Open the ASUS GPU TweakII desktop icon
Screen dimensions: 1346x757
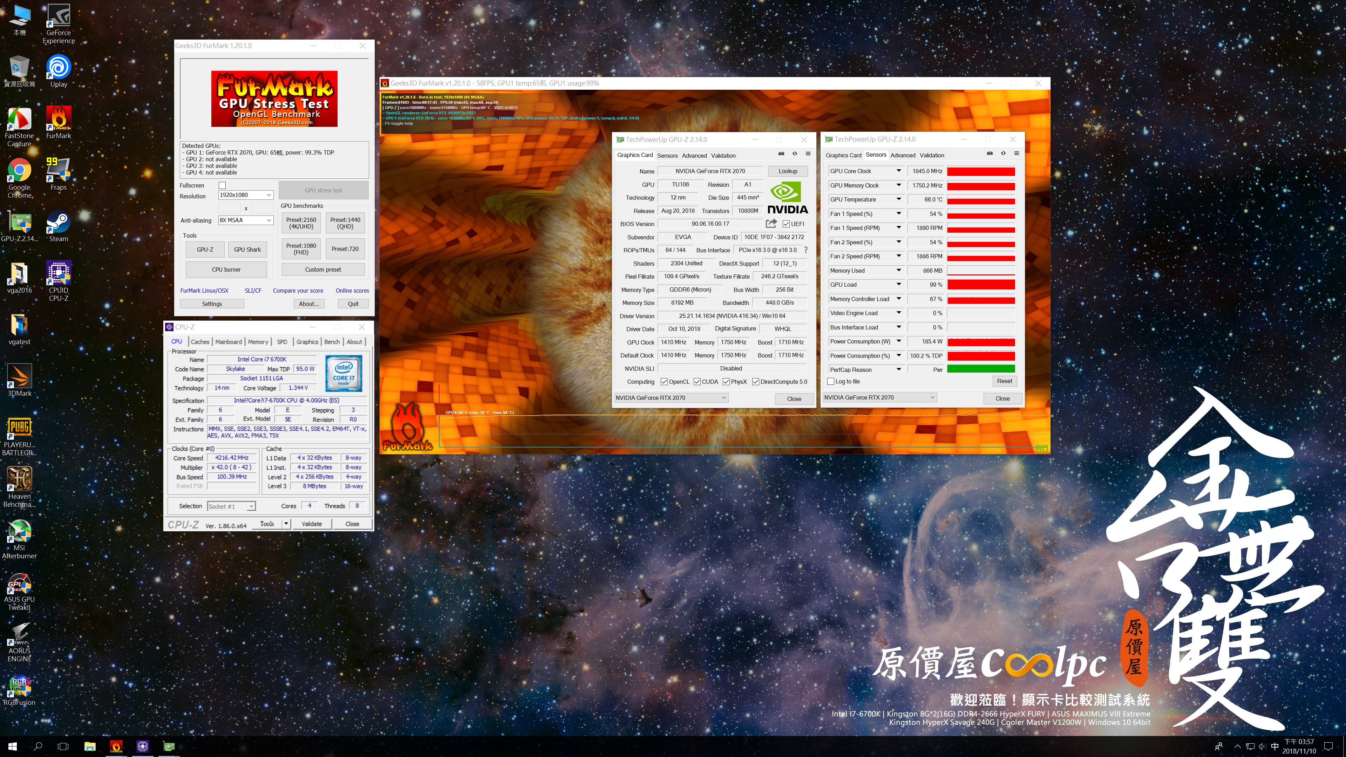pos(19,591)
